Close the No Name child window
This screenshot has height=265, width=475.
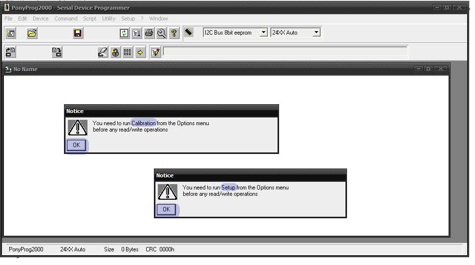pos(441,69)
